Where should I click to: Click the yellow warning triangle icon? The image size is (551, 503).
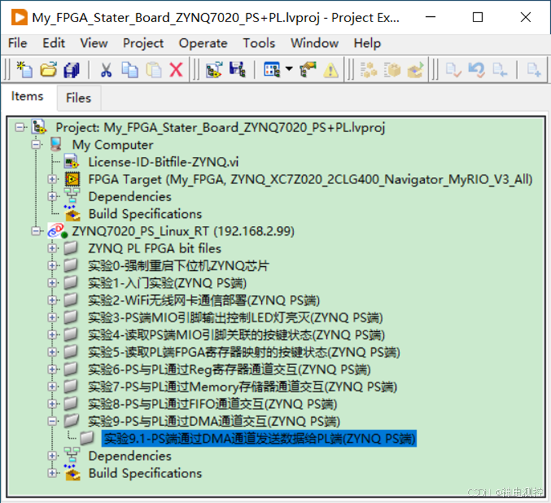[x=331, y=70]
